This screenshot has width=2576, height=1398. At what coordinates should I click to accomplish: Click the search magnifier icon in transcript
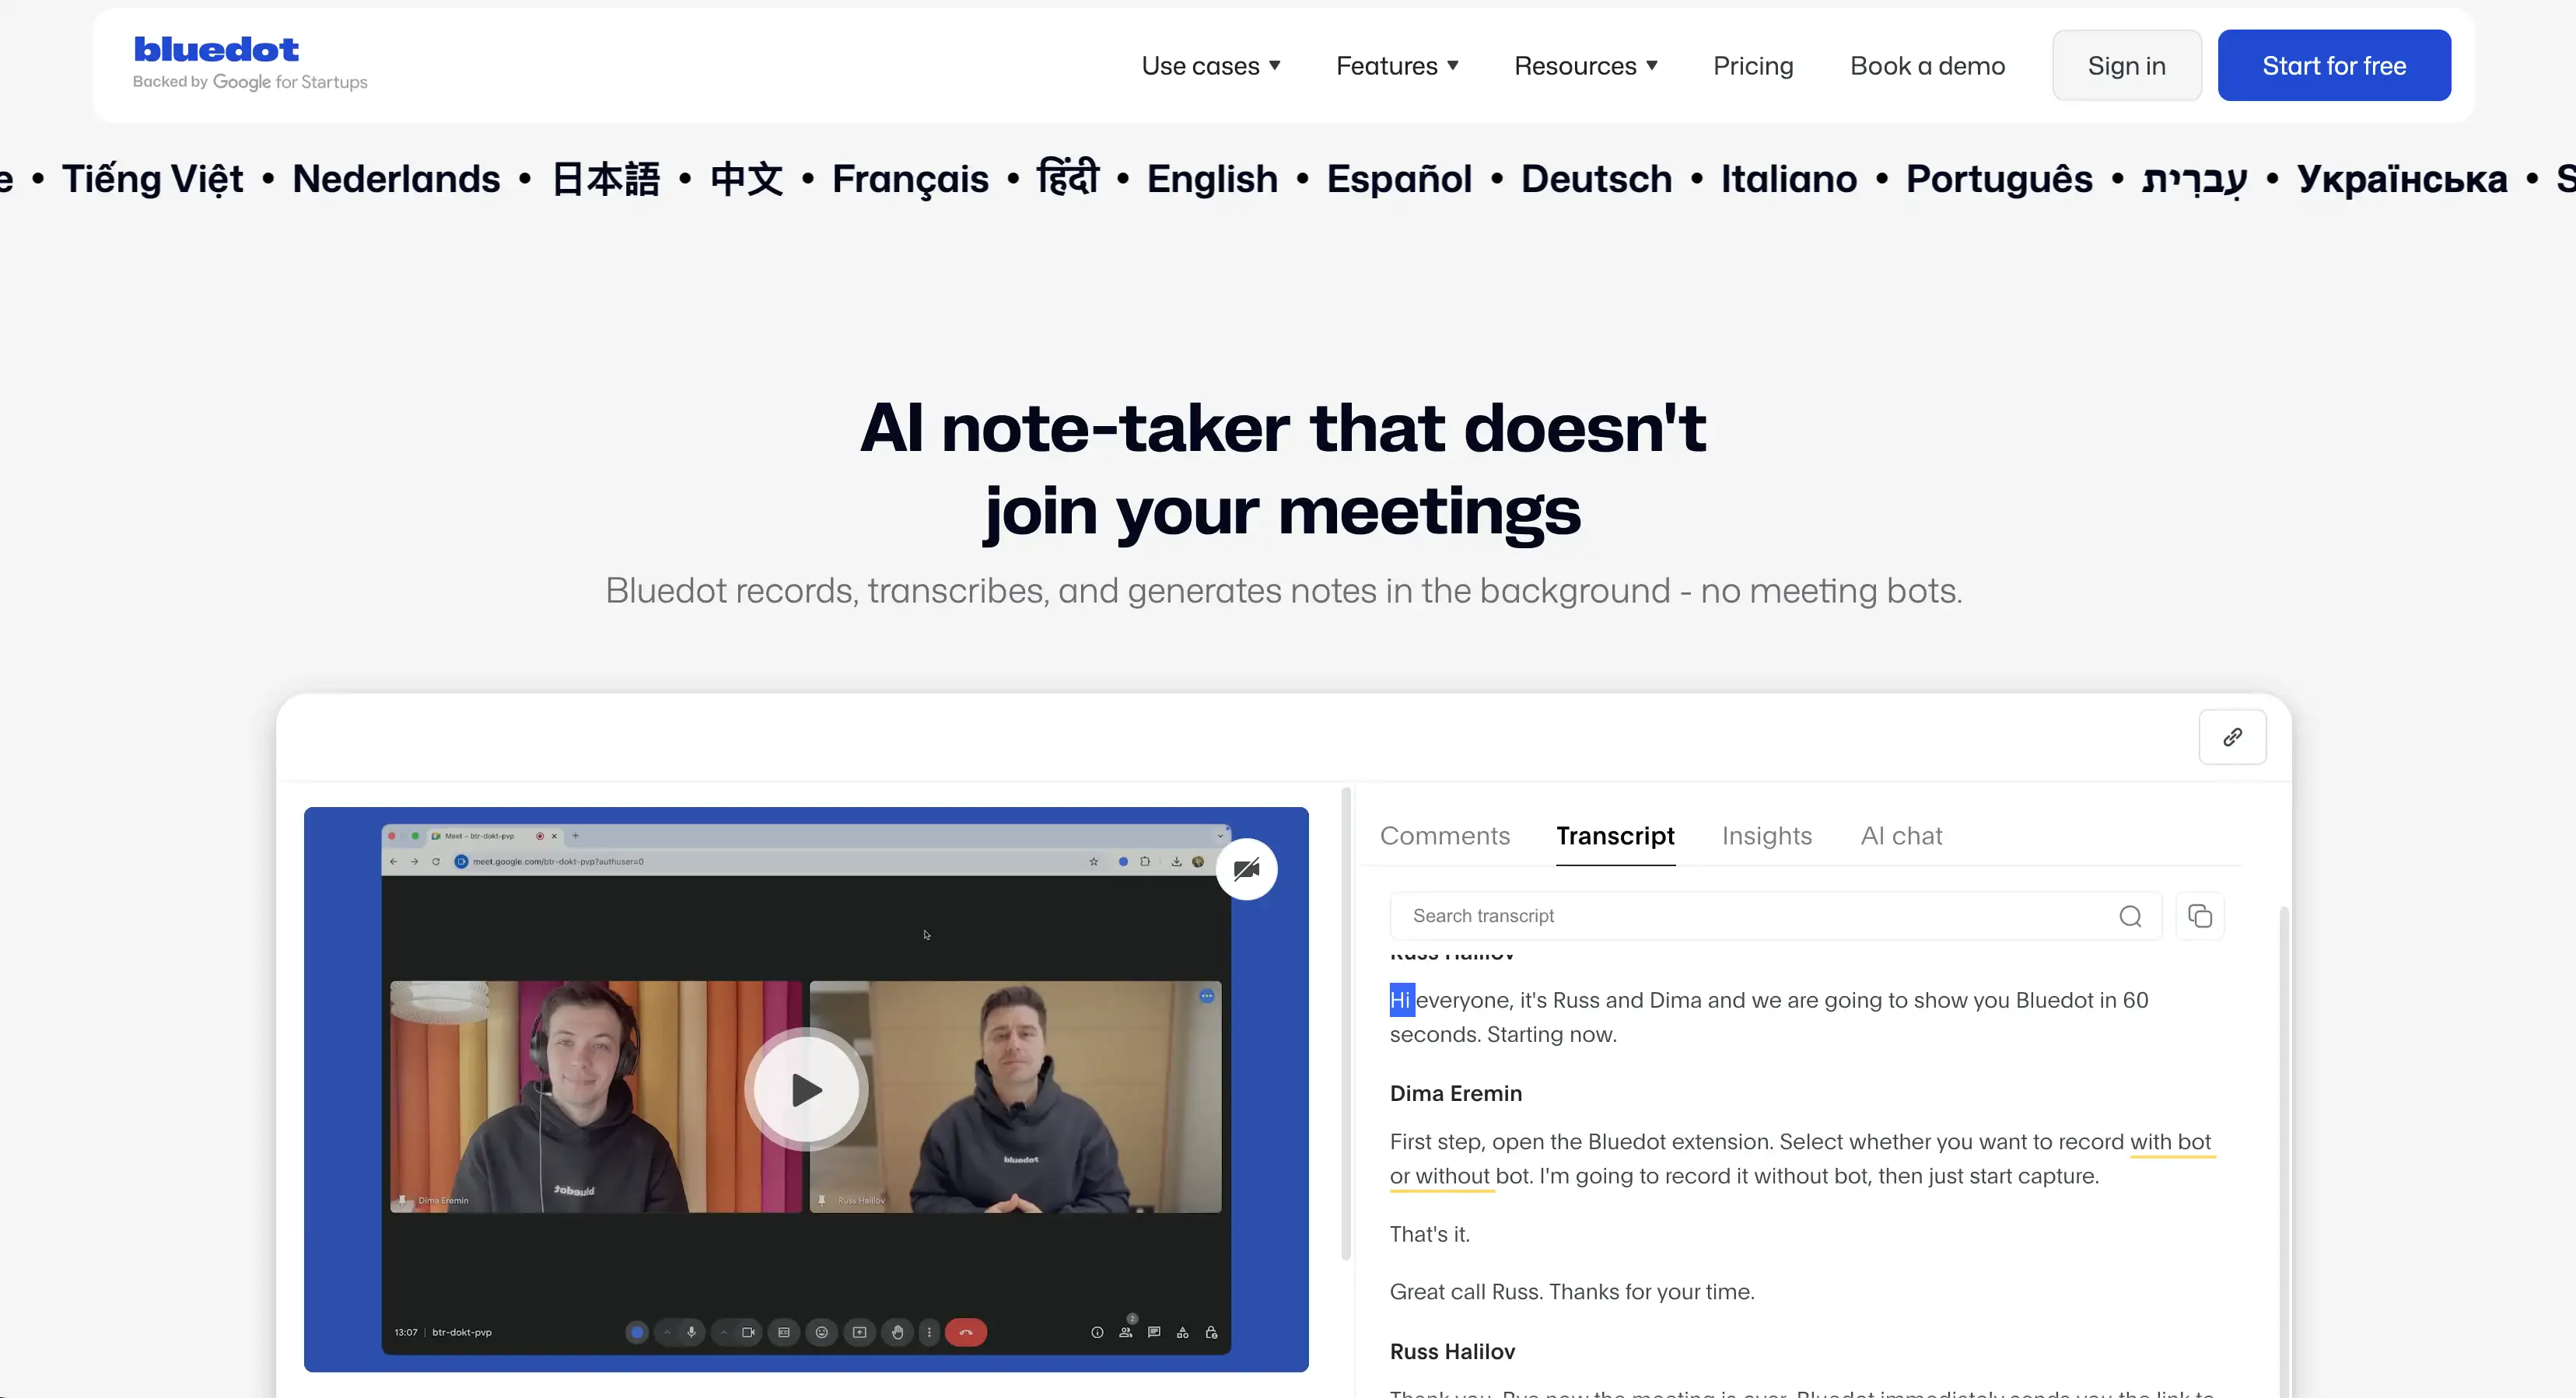click(x=2130, y=916)
